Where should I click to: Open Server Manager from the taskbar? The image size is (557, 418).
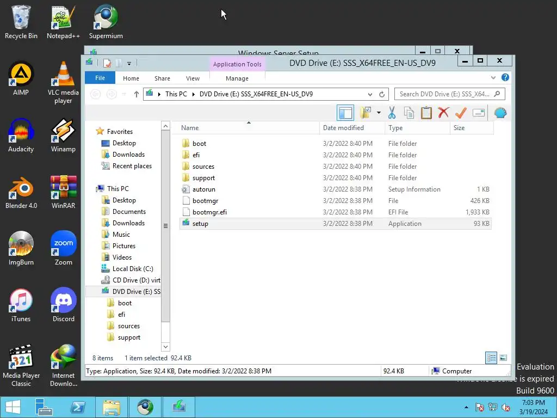(44, 407)
